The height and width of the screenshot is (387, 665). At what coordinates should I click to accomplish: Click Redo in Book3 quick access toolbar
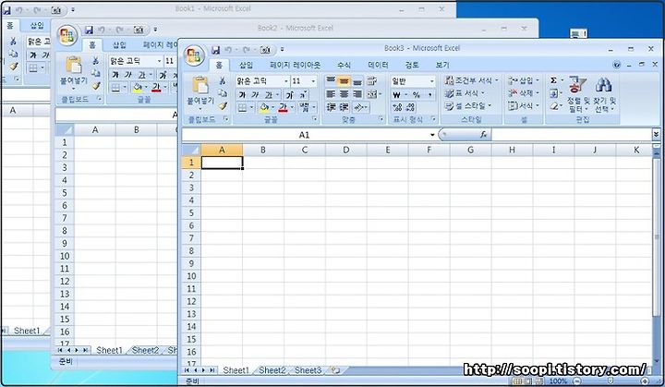[x=247, y=50]
